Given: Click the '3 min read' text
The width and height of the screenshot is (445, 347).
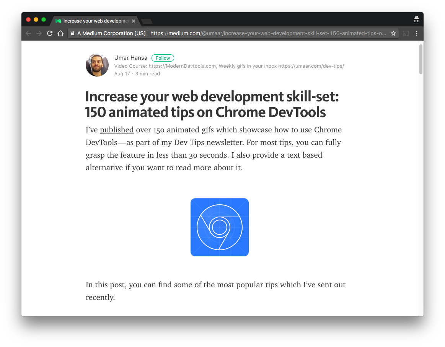Looking at the screenshot, I should pos(148,74).
